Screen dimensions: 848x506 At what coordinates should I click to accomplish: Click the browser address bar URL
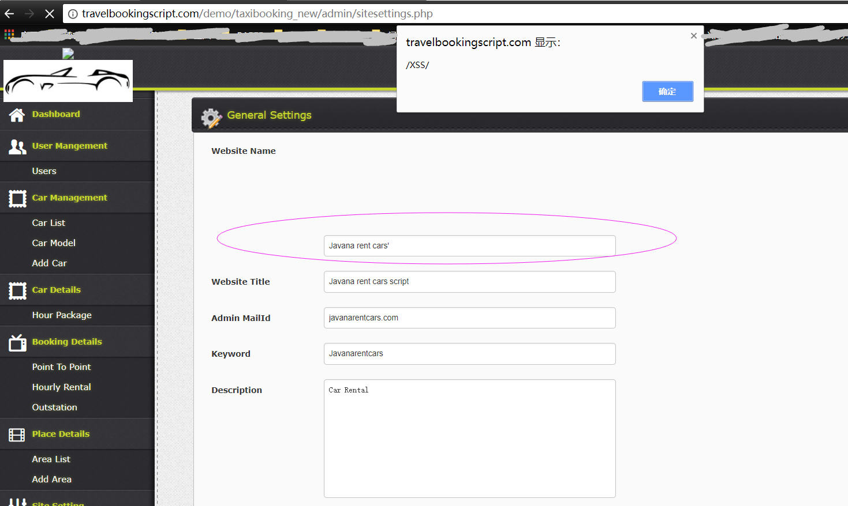tap(257, 13)
